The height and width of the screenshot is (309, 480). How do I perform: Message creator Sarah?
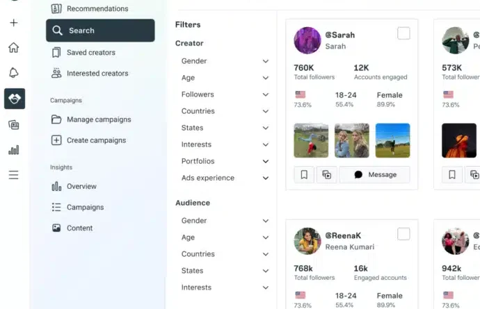[x=375, y=174]
